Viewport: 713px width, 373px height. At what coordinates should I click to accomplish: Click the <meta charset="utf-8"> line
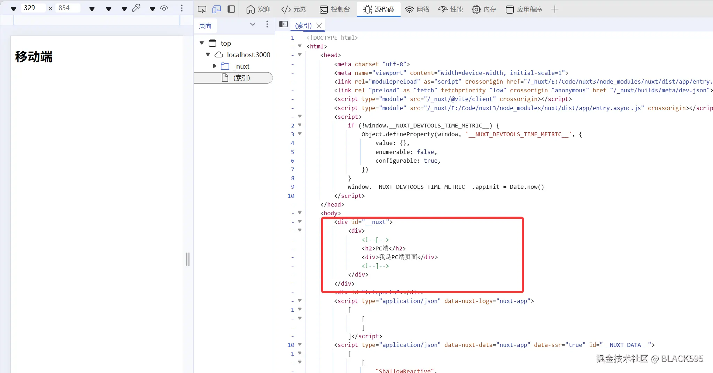click(372, 64)
